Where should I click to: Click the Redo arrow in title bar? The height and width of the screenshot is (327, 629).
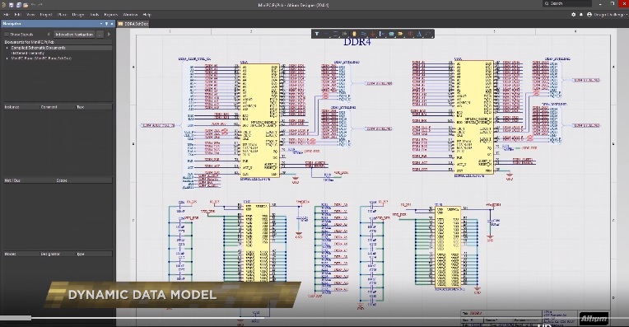coord(40,5)
